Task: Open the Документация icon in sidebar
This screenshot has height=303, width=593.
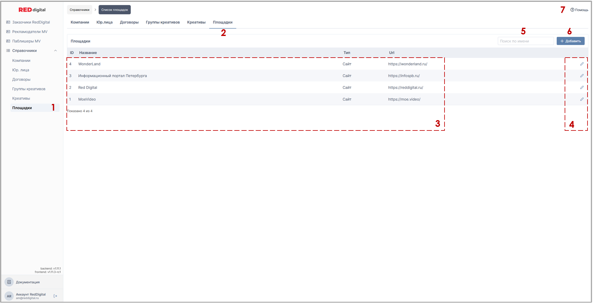Action: [x=9, y=282]
